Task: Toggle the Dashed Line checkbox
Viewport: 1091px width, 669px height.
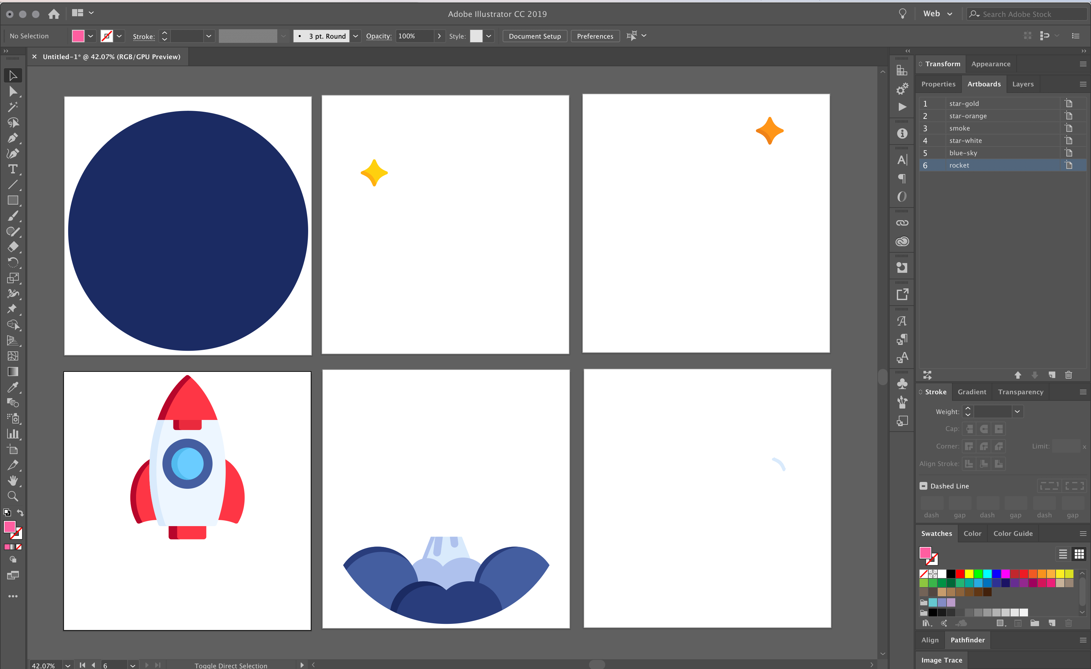Action: coord(923,486)
